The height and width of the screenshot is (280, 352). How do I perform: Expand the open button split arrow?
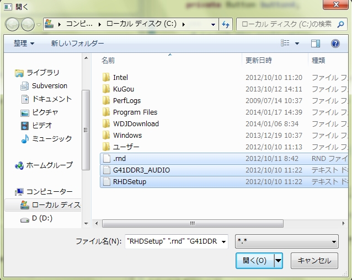(278, 261)
